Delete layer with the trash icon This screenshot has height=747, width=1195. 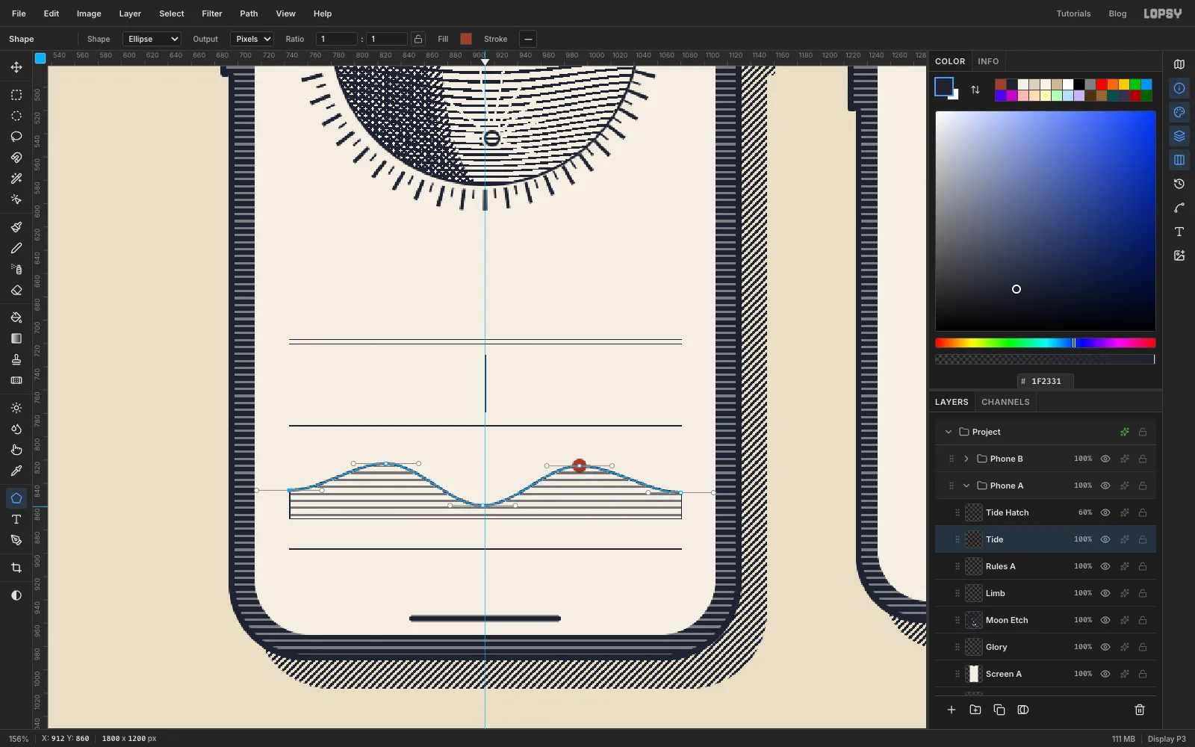click(x=1140, y=710)
